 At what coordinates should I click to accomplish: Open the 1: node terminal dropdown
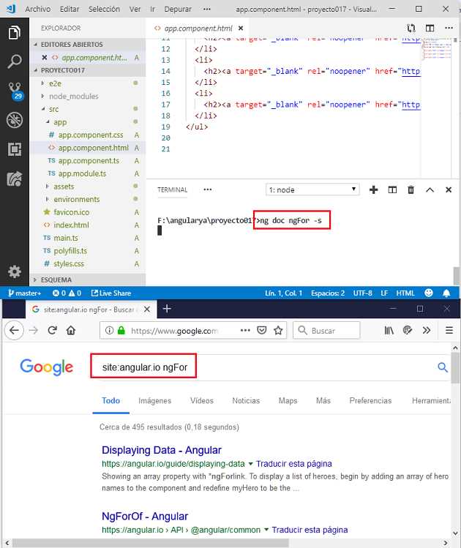pyautogui.click(x=312, y=189)
